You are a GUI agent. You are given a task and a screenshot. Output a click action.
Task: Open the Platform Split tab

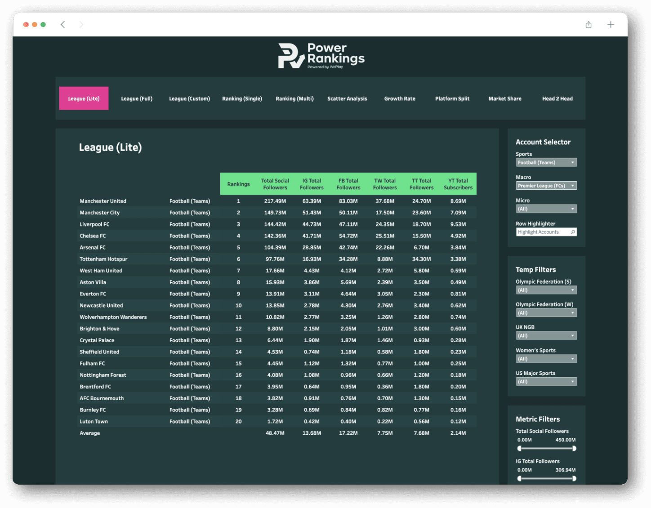452,98
